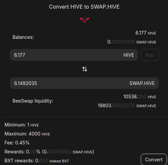This screenshot has width=168, height=165.
Task: Click the HIVE unit label in input
Action: click(x=129, y=55)
